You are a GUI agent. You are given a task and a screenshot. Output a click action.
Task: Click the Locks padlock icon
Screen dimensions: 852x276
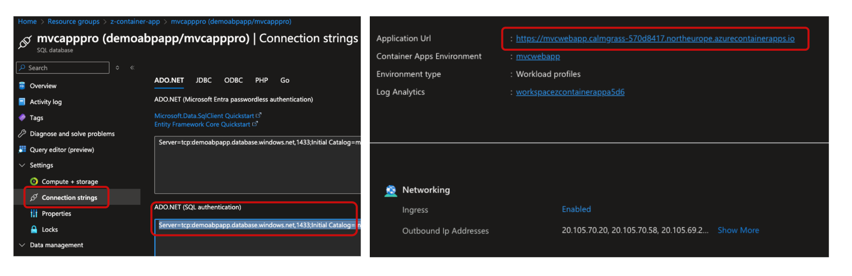(x=34, y=229)
